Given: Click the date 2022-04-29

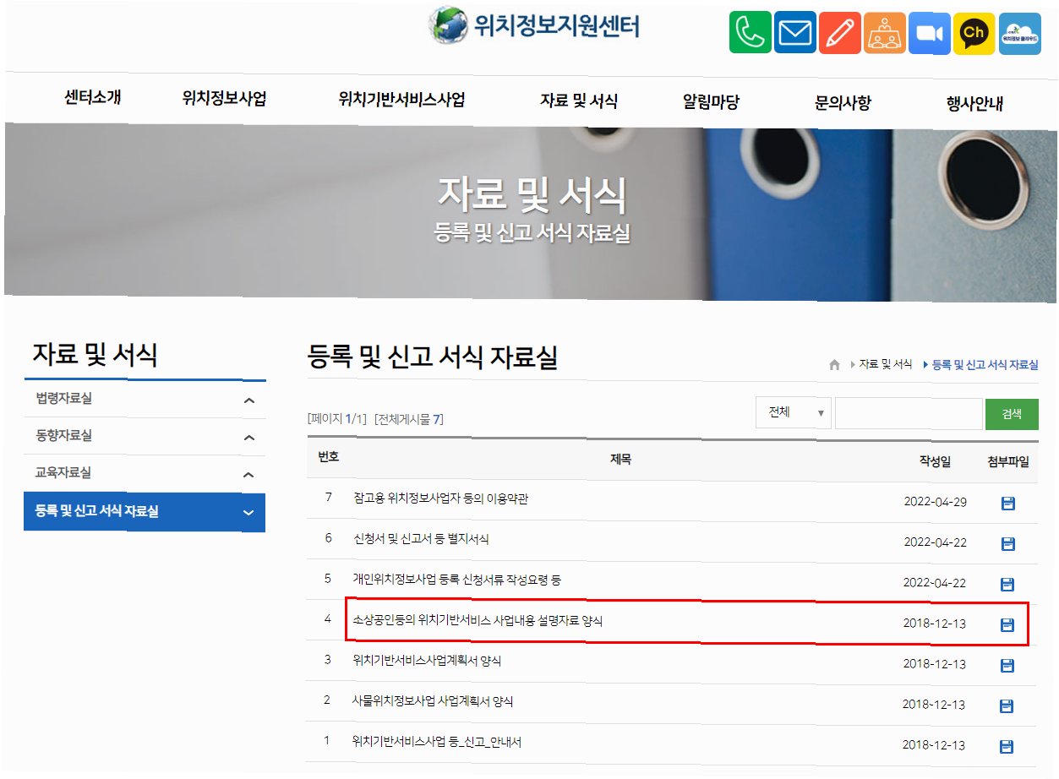Looking at the screenshot, I should coord(935,502).
